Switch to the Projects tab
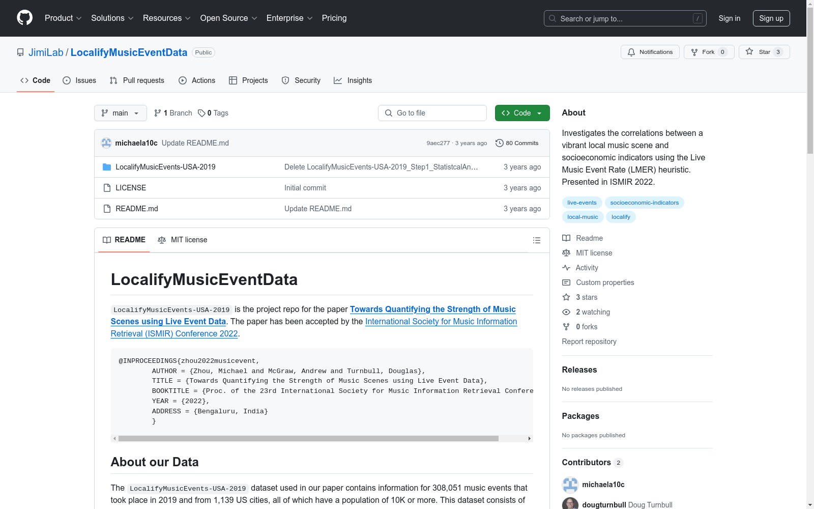This screenshot has height=509, width=814. [x=248, y=80]
